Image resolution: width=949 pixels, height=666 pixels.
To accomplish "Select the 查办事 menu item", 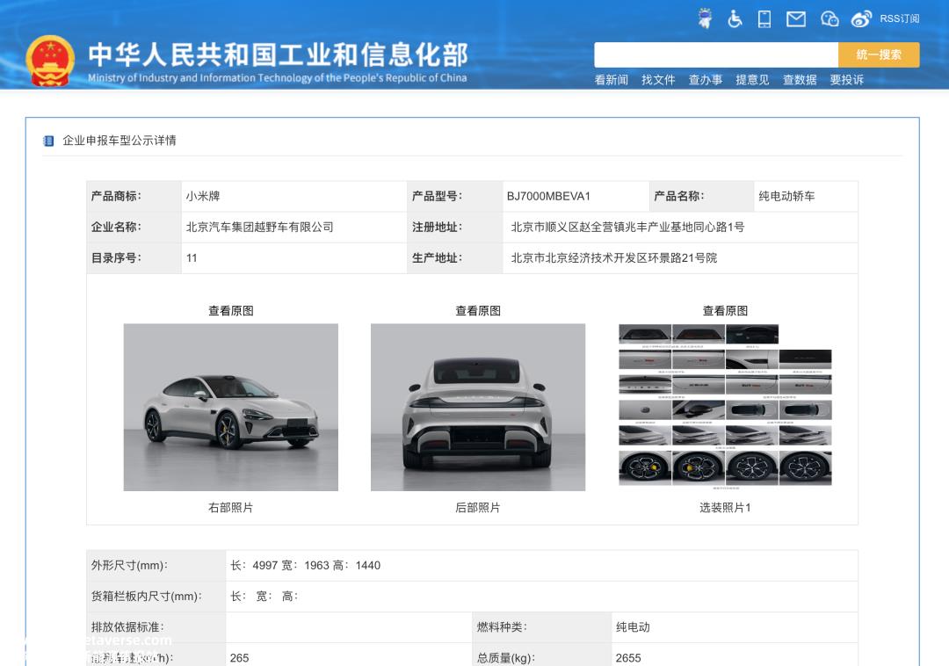I will [706, 80].
